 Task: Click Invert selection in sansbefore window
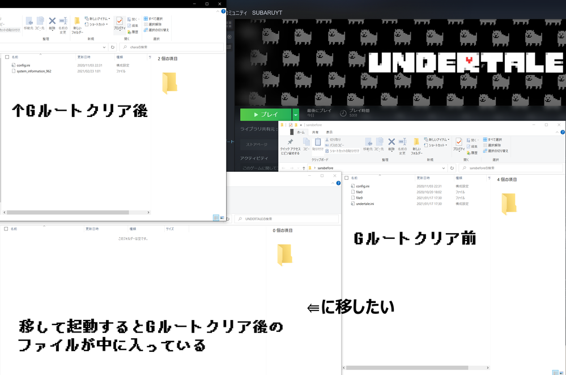(x=496, y=151)
